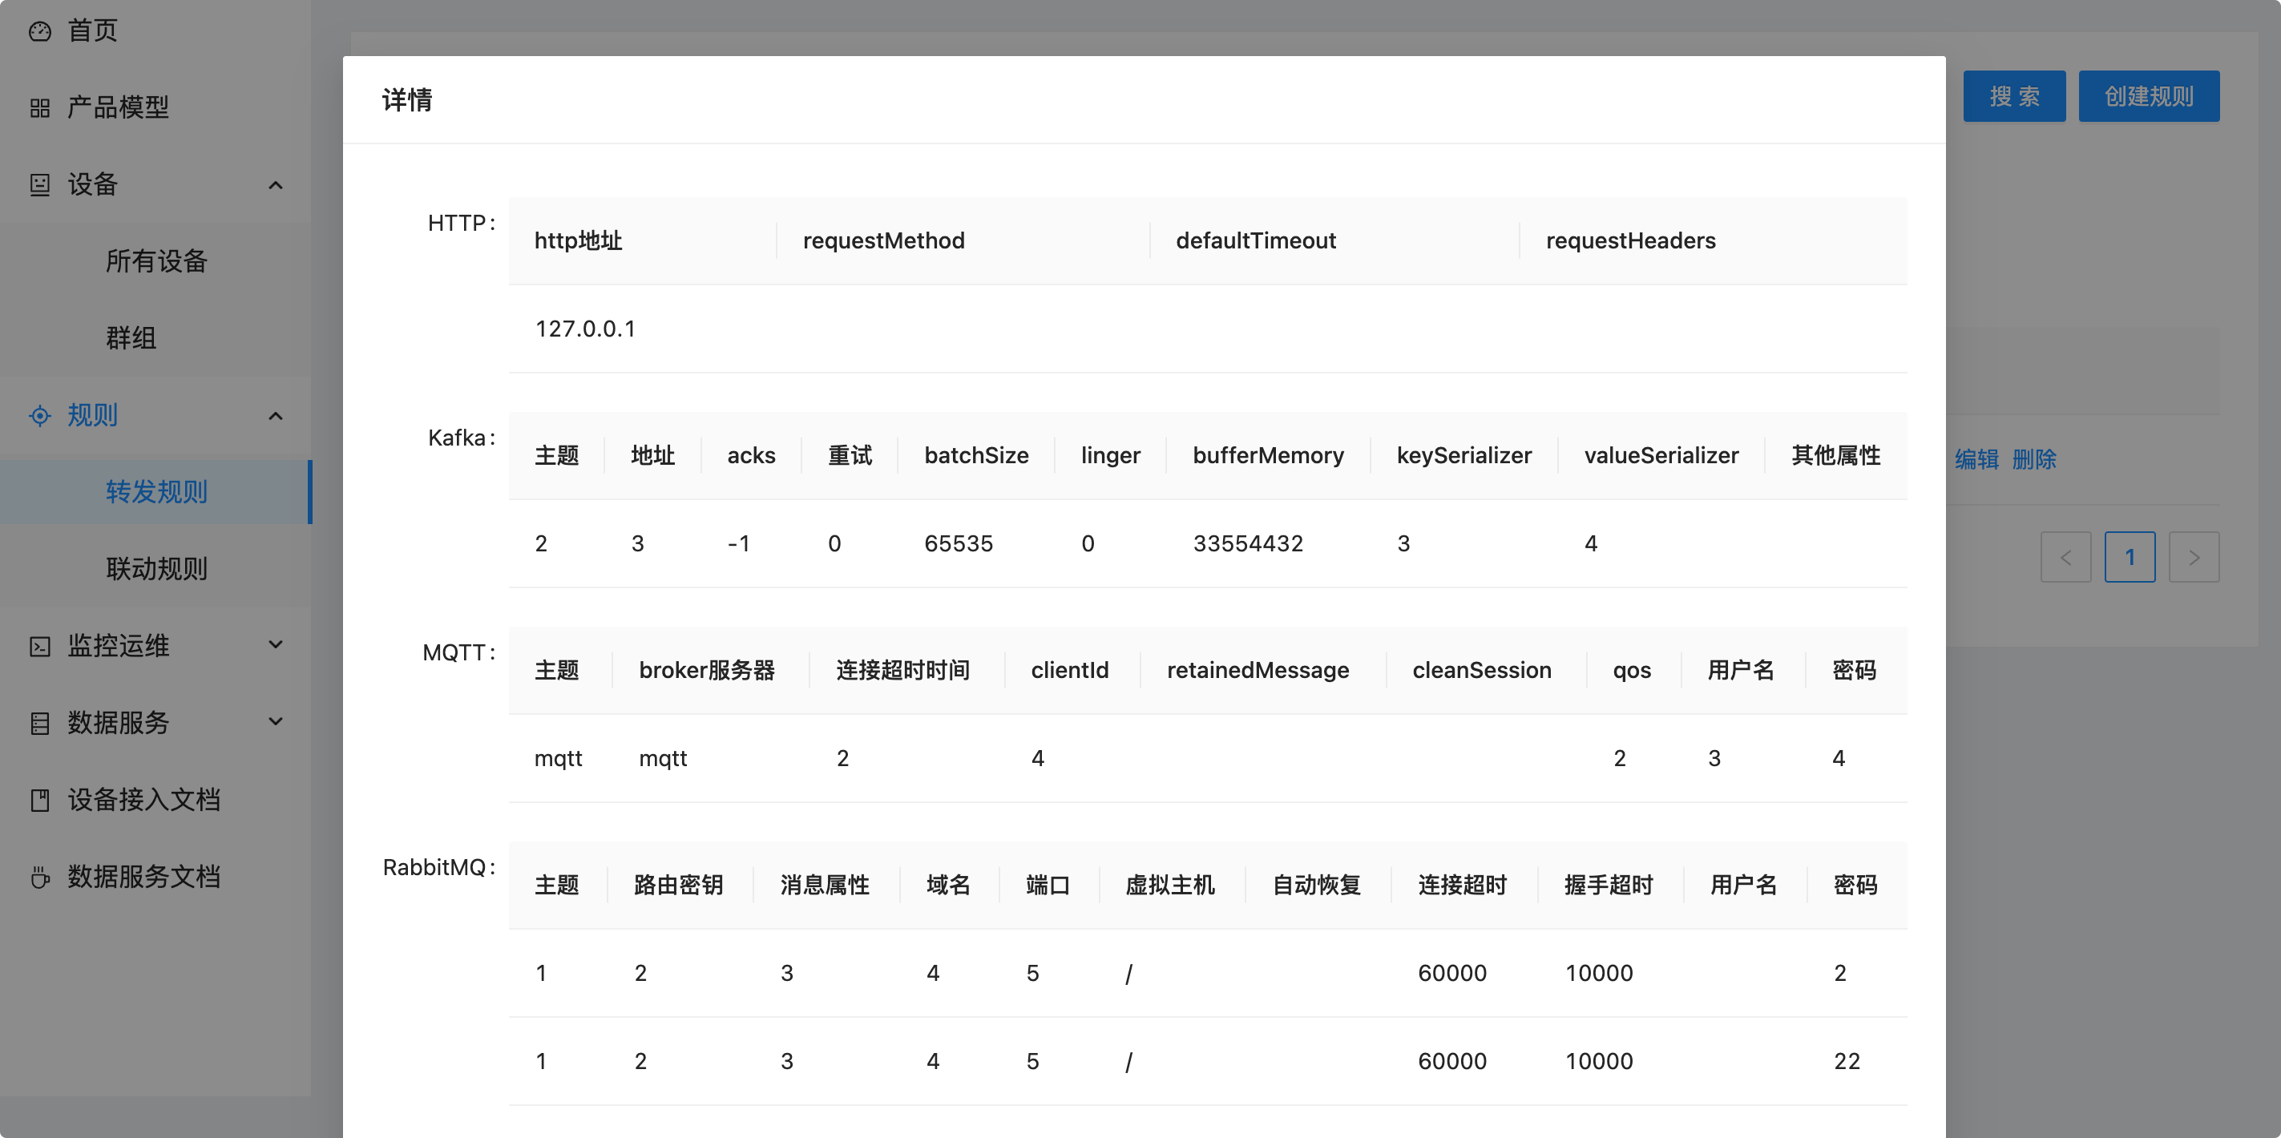Collapse the 规则 submenu chevron
Viewport: 2281px width, 1138px height.
click(x=276, y=415)
